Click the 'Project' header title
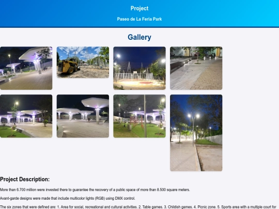This screenshot has width=279, height=209. pyautogui.click(x=139, y=8)
